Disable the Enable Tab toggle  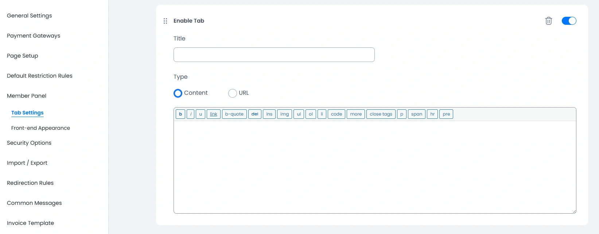(568, 21)
